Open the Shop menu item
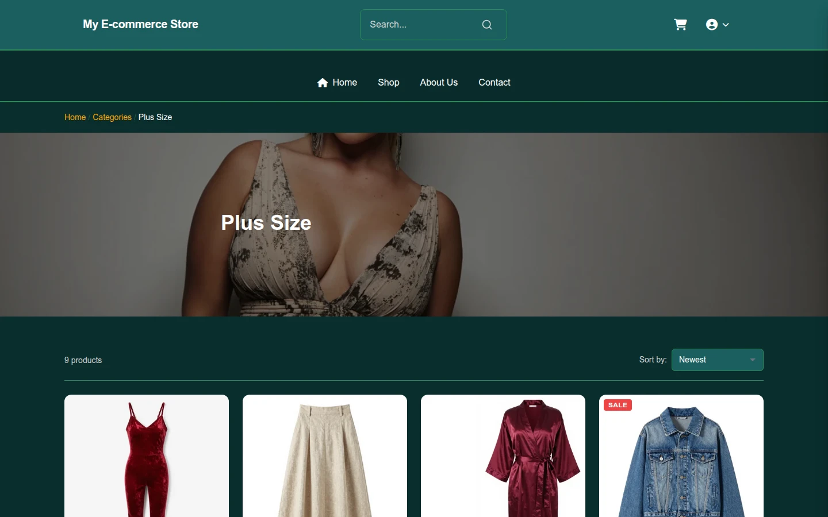The height and width of the screenshot is (517, 828). (389, 83)
